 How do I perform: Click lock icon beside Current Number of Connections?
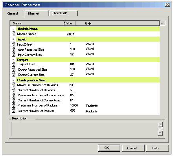coord(13,100)
